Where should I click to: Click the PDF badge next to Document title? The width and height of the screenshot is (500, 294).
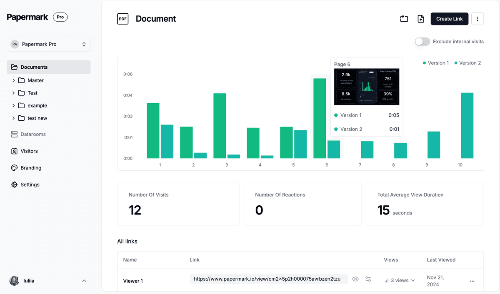[122, 19]
